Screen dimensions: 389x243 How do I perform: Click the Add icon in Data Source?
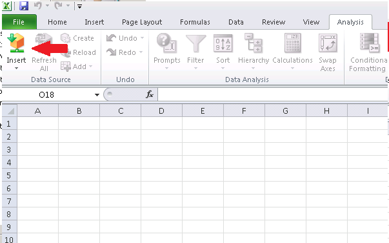click(x=66, y=67)
